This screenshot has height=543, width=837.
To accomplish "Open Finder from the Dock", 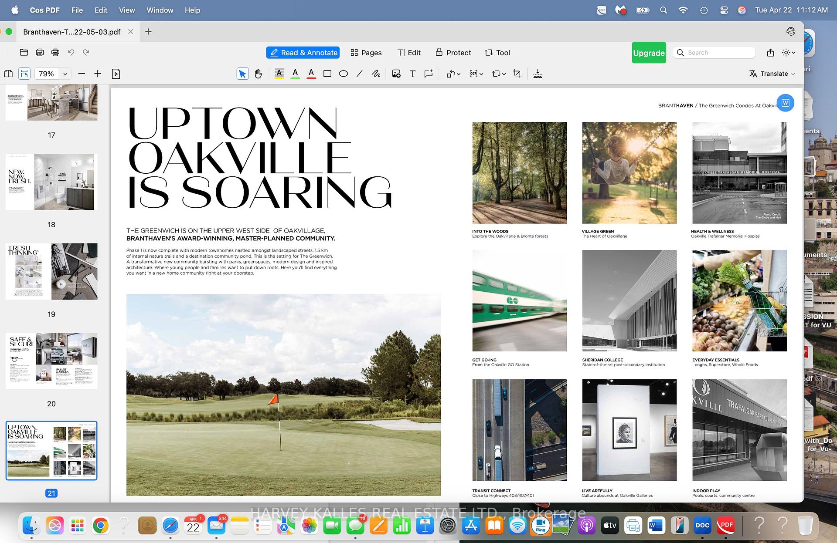I will click(31, 526).
